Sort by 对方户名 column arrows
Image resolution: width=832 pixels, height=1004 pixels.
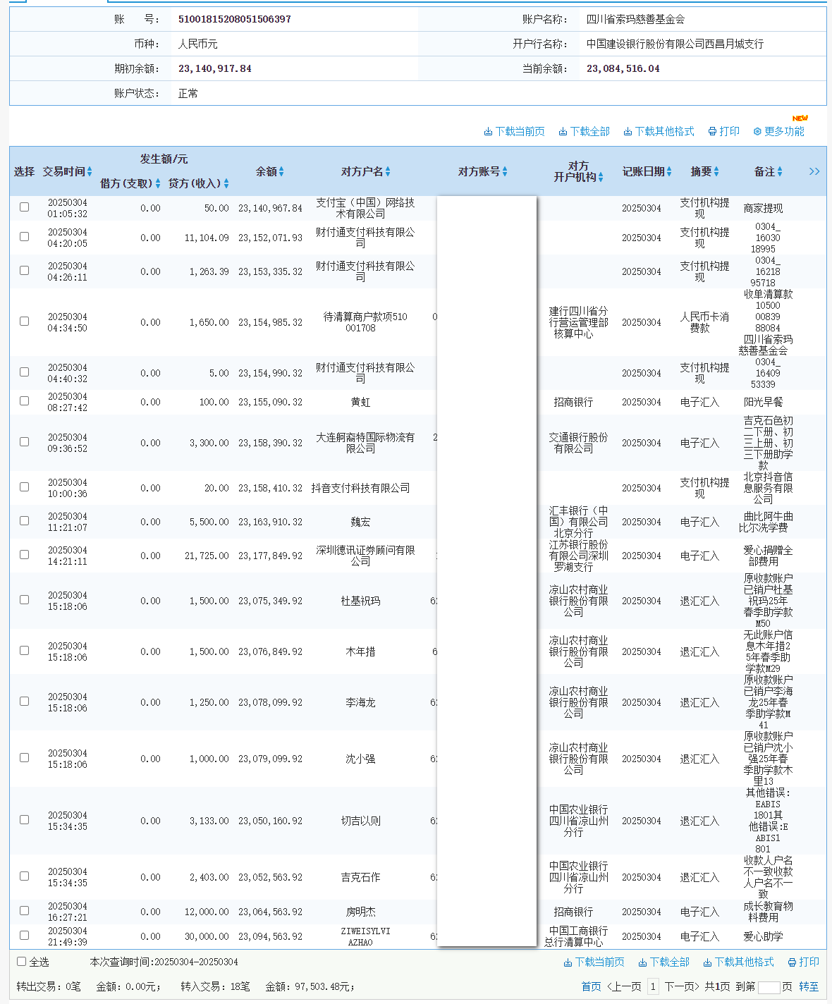388,172
